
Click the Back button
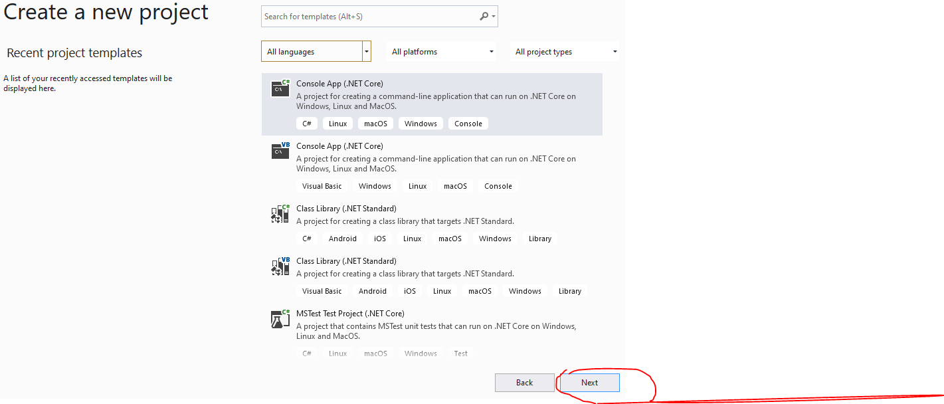point(525,383)
